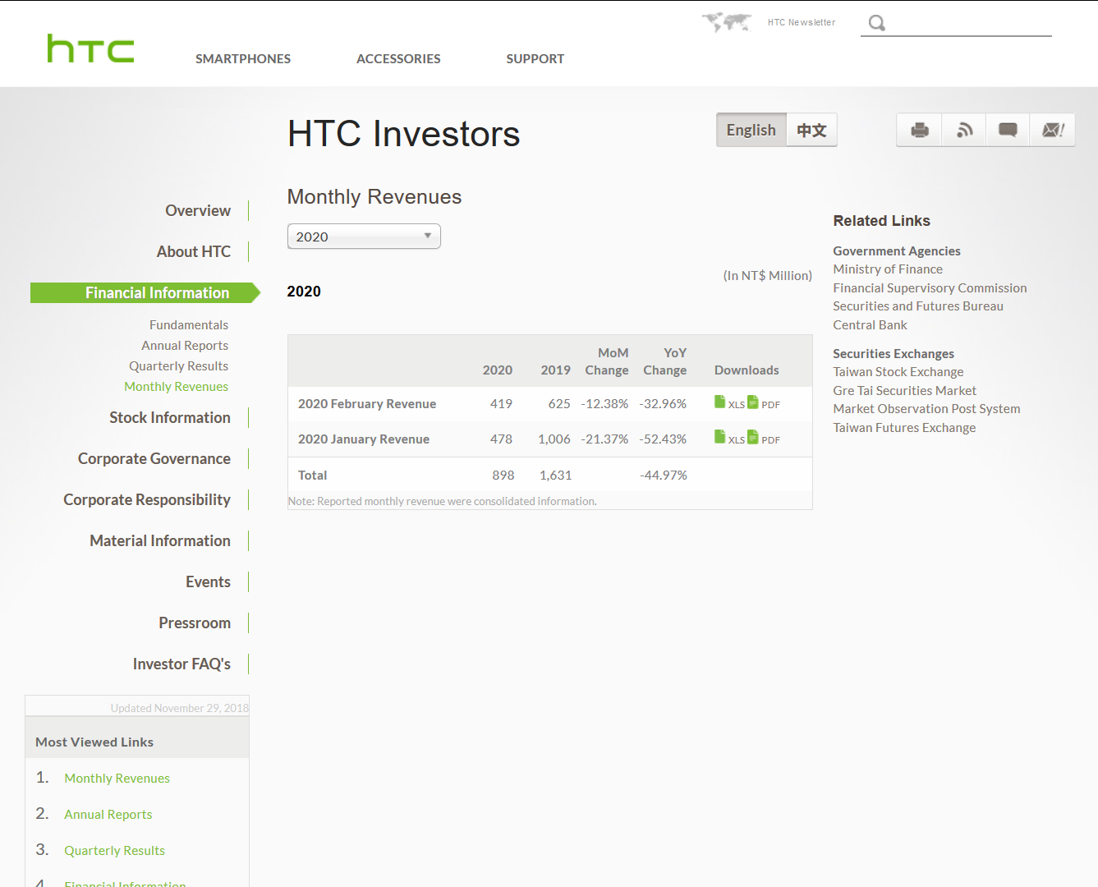Screen dimensions: 1098x887
Task: Open Market Observation Post System link
Action: click(x=926, y=409)
